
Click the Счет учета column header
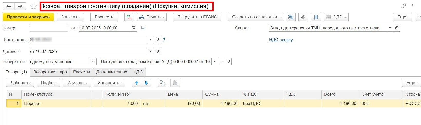pyautogui.click(x=381, y=94)
